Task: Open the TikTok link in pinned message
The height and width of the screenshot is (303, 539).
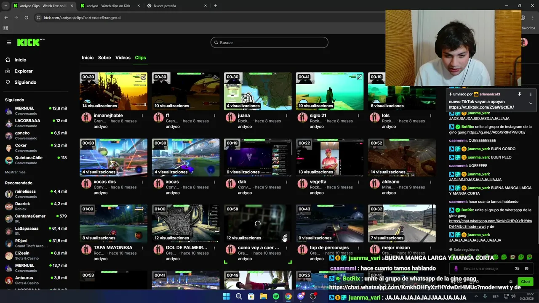Action: click(x=481, y=107)
